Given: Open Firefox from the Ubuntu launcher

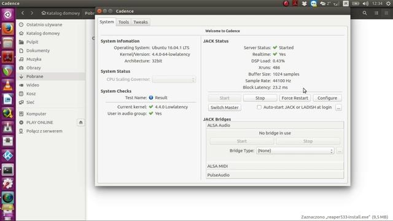Looking at the screenshot, I should 8,29.
